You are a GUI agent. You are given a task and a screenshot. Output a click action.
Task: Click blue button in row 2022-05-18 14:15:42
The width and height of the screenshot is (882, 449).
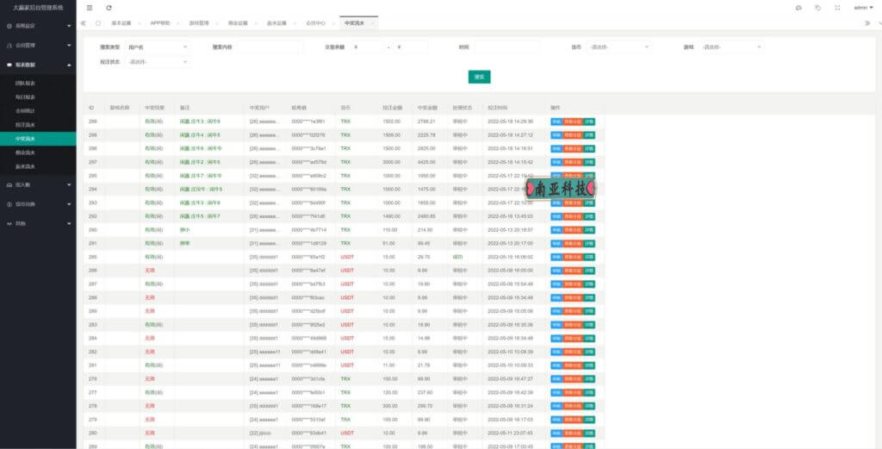(556, 162)
